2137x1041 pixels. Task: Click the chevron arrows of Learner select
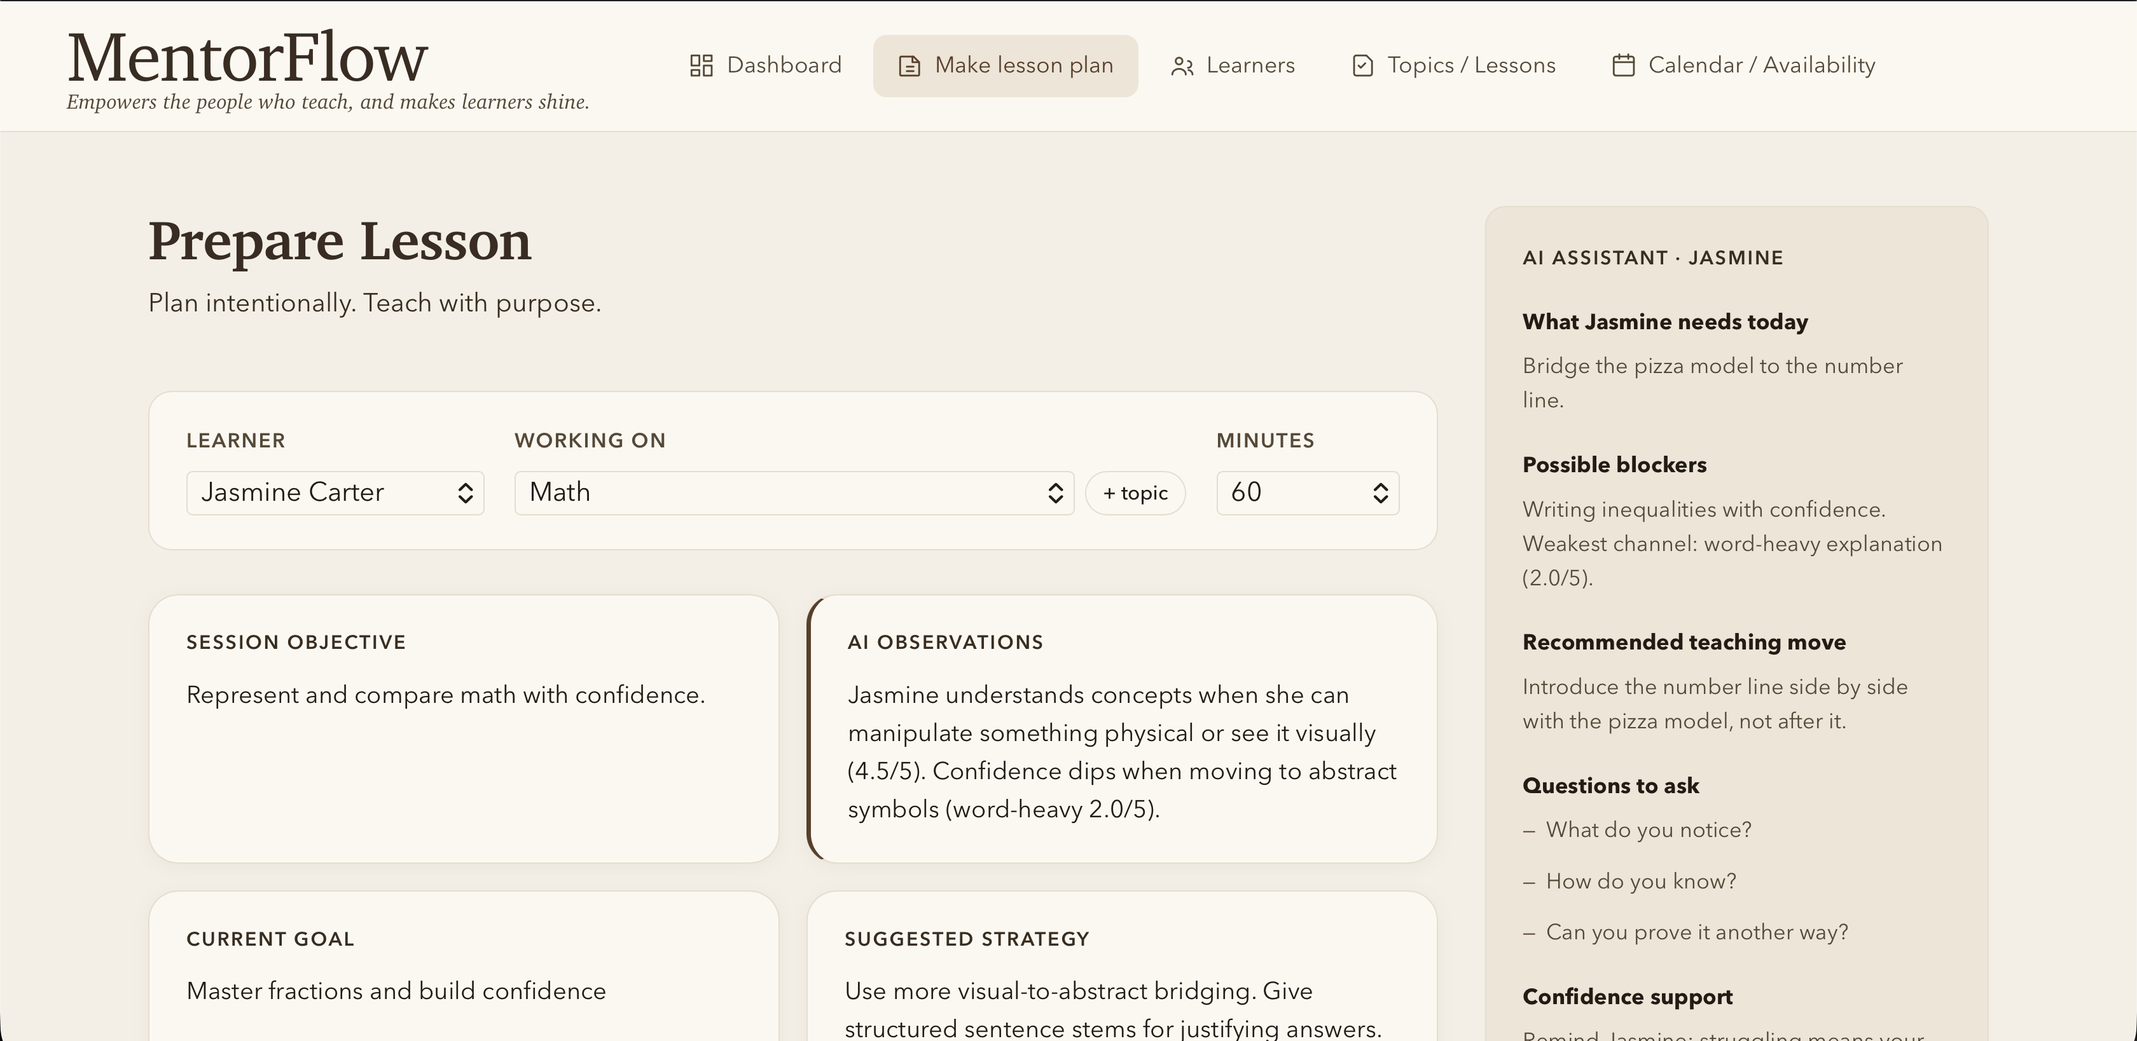click(x=466, y=493)
